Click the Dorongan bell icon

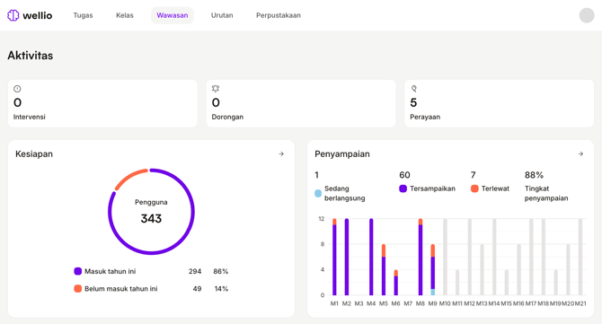tap(216, 89)
